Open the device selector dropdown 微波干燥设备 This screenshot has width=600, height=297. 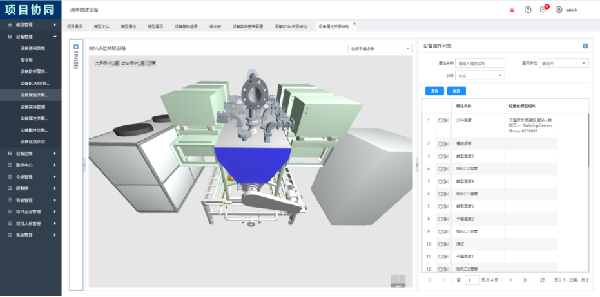tap(380, 48)
